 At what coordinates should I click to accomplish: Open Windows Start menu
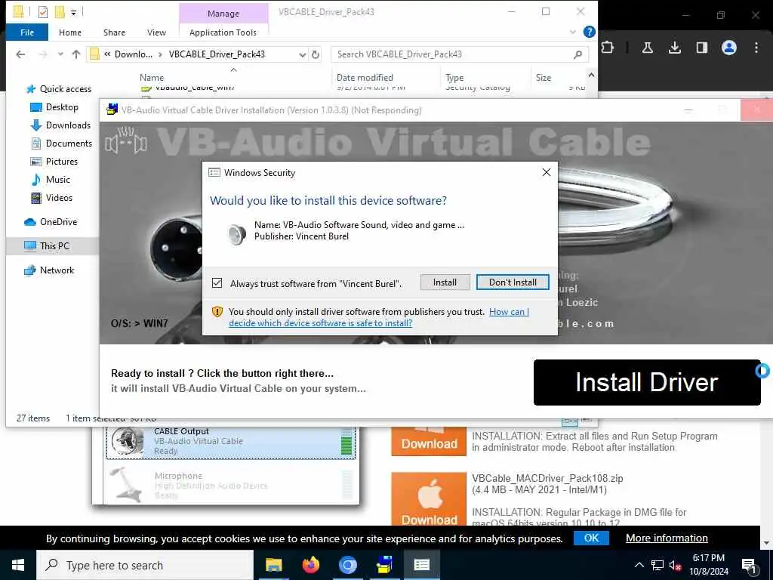[18, 565]
